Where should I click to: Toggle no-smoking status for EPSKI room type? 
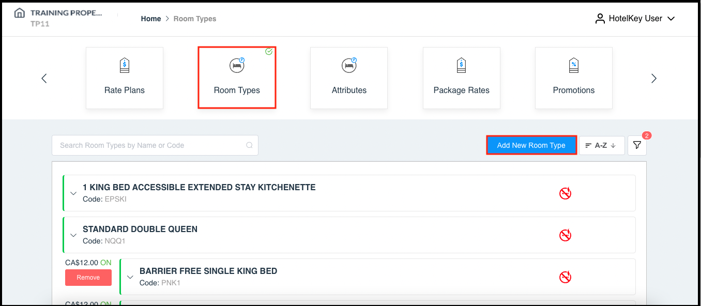(x=565, y=193)
